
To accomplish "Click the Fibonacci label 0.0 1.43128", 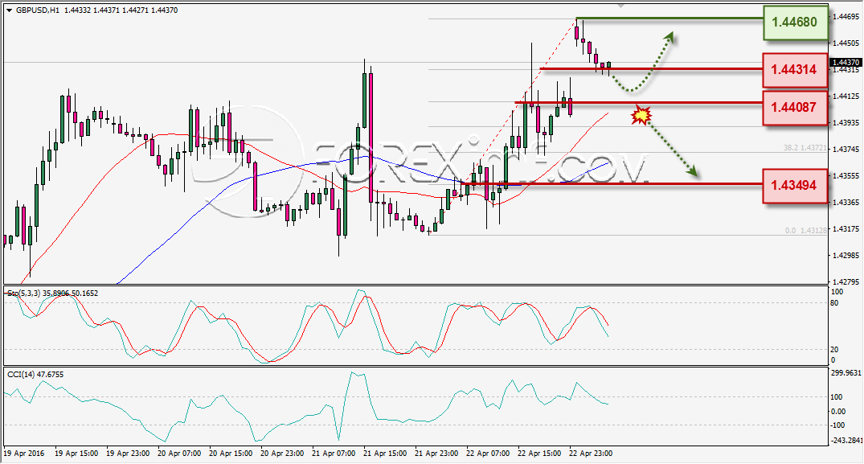I will [x=806, y=230].
